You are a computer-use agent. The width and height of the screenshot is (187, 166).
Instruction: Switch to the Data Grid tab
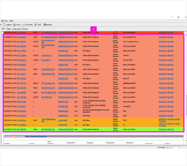[x=17, y=29]
